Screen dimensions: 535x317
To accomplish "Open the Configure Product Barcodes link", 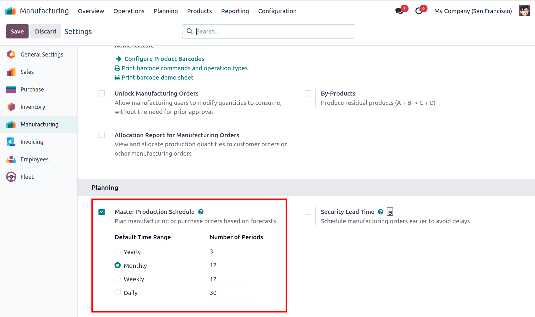I will 164,59.
